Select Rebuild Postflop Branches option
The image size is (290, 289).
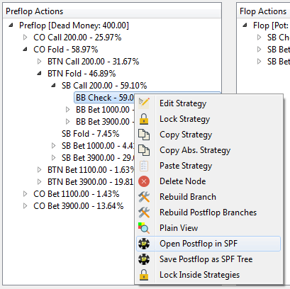pos(208,212)
